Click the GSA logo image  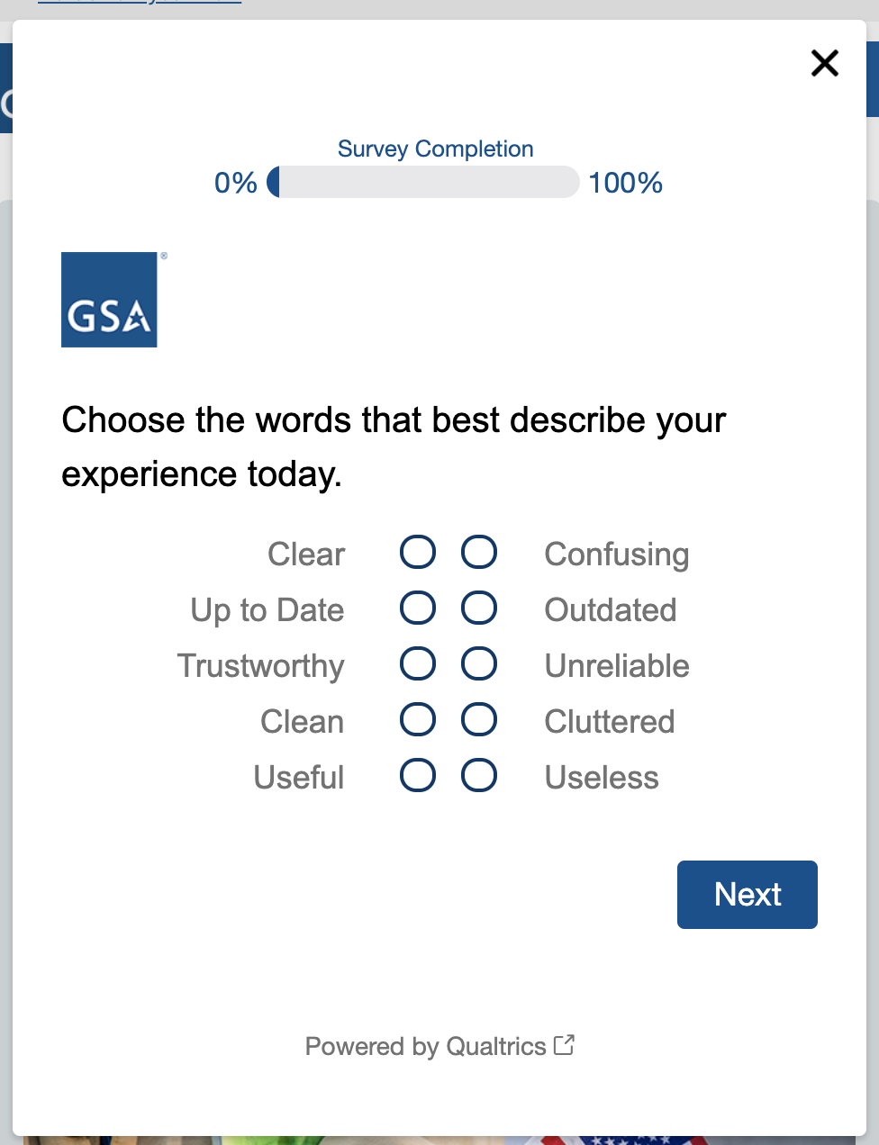[x=110, y=300]
